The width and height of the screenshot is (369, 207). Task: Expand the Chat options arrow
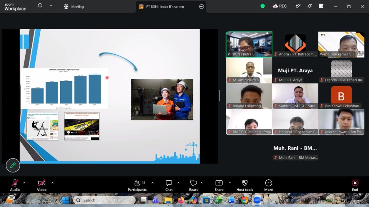click(178, 183)
